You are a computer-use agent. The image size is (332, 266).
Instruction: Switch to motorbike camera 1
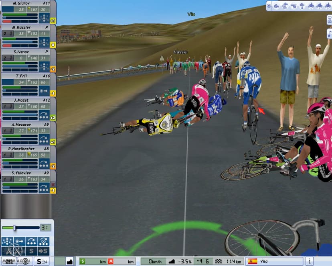(x=311, y=6)
